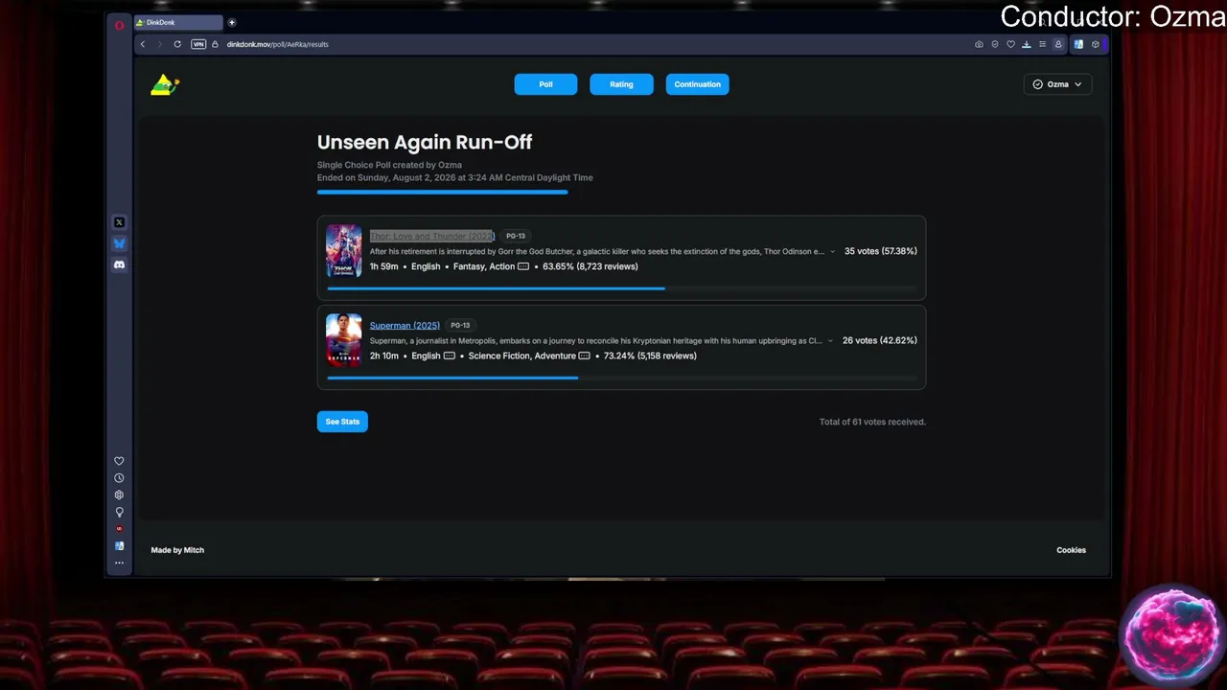Open the Continuation page
This screenshot has width=1227, height=690.
697,84
